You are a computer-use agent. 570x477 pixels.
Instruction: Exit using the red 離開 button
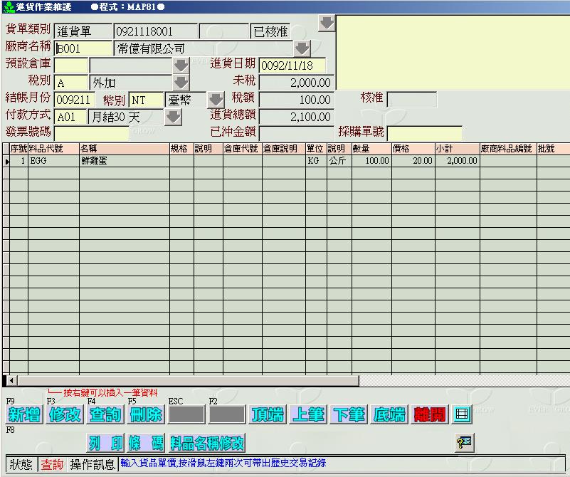pos(431,415)
